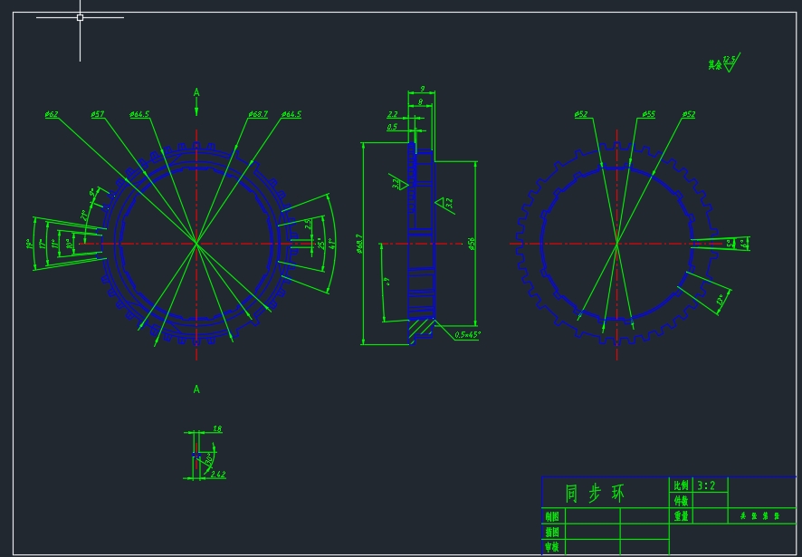Click the lower section marker A
802x557 pixels.
pyautogui.click(x=196, y=390)
